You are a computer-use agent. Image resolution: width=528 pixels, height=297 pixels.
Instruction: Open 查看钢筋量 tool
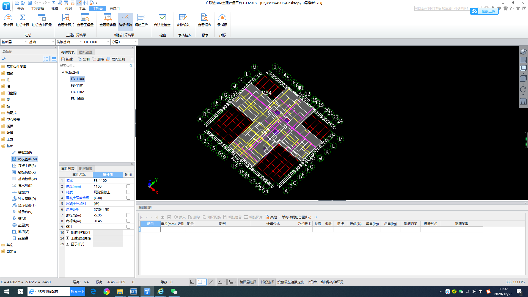(108, 20)
